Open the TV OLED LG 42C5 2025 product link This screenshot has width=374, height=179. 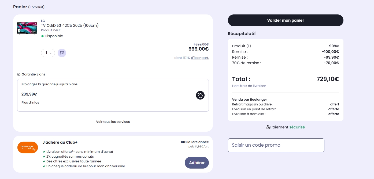pos(70,25)
